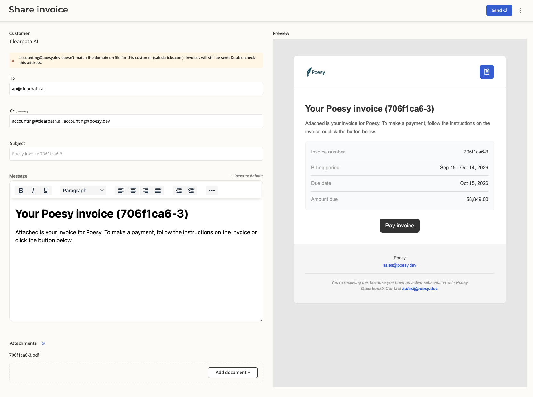Click Add document + button

click(x=233, y=373)
